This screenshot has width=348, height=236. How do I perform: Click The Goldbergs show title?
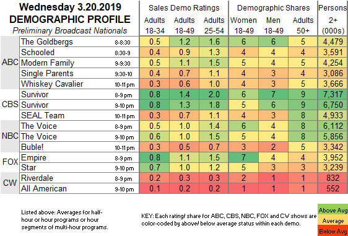47,42
